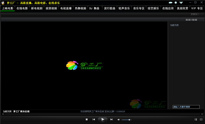Toggle the playlist panel icon
Image resolution: width=205 pixels, height=124 pixels.
[195, 120]
